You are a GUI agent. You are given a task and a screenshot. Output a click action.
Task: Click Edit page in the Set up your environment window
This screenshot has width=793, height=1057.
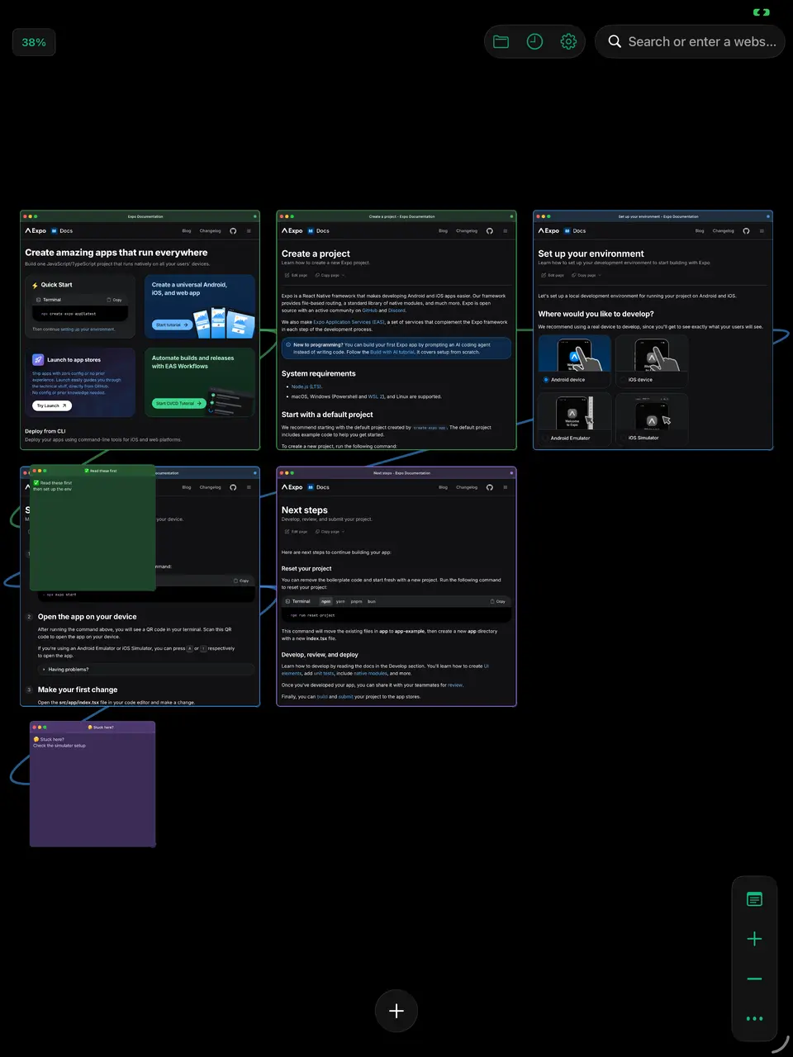tap(553, 275)
